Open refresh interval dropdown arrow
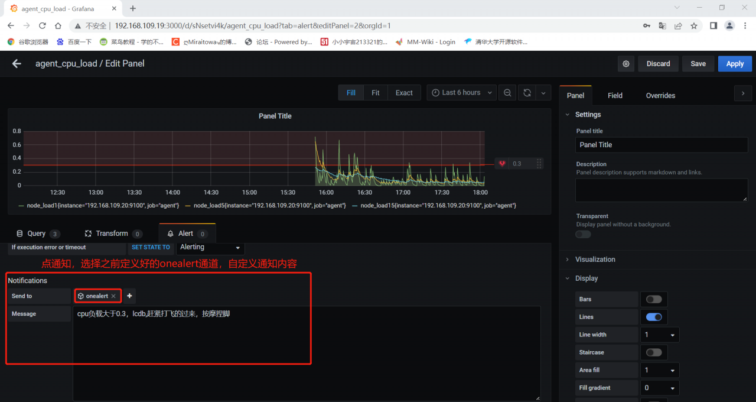The height and width of the screenshot is (402, 756). pyautogui.click(x=543, y=93)
